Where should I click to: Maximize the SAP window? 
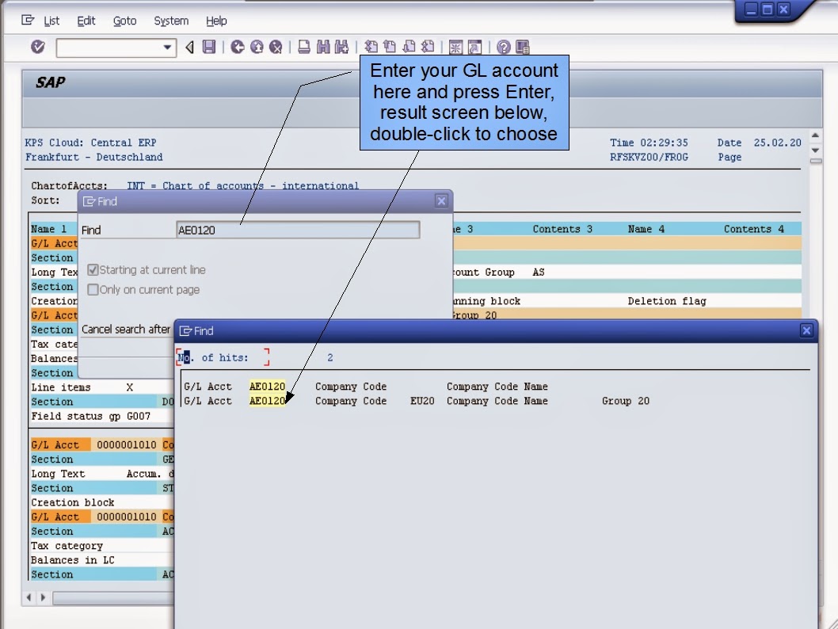(768, 9)
